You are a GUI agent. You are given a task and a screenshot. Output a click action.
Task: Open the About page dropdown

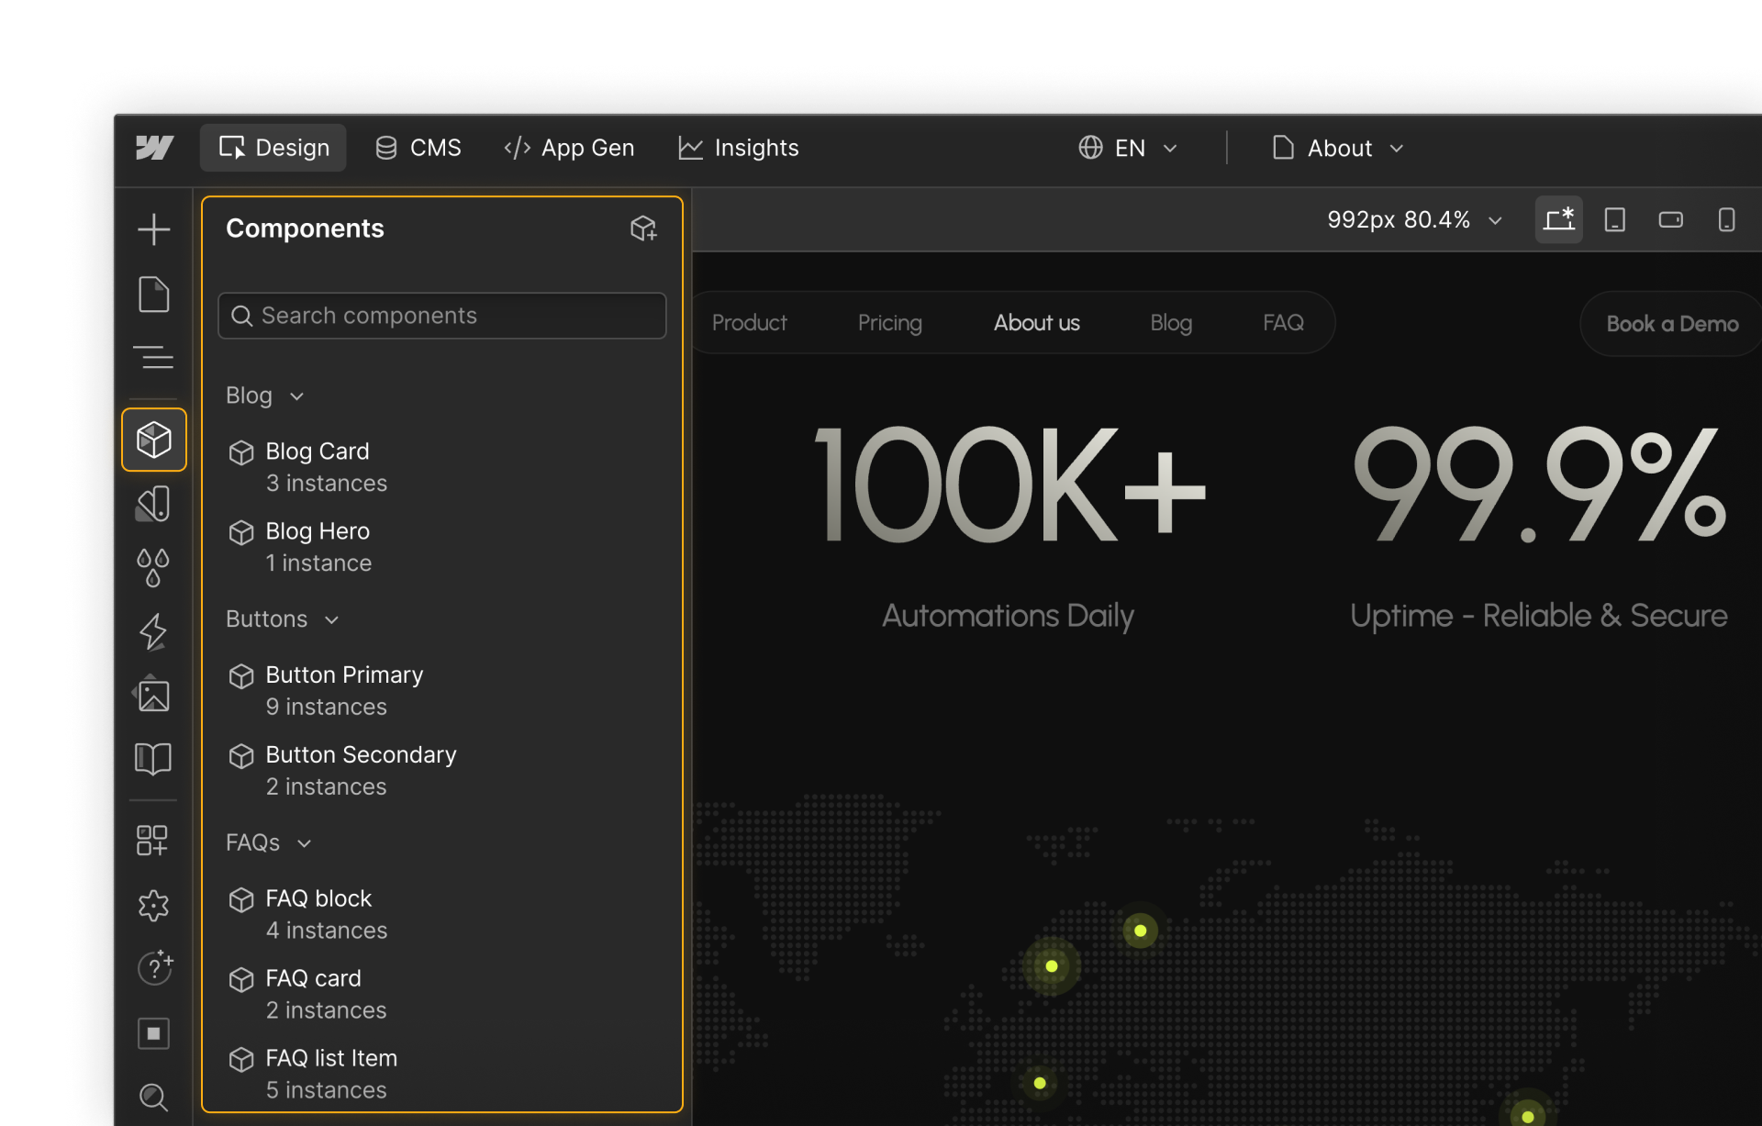(1338, 148)
